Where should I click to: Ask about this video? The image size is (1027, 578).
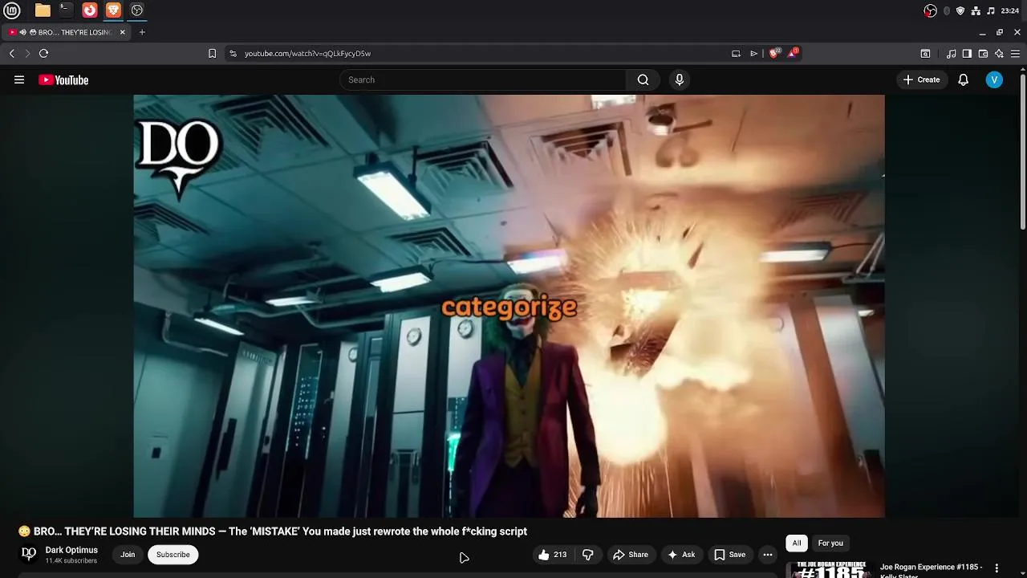click(x=681, y=555)
